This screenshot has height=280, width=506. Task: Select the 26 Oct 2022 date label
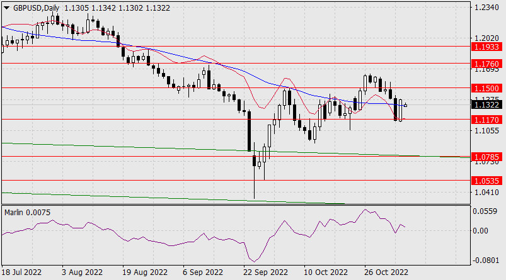(x=386, y=272)
